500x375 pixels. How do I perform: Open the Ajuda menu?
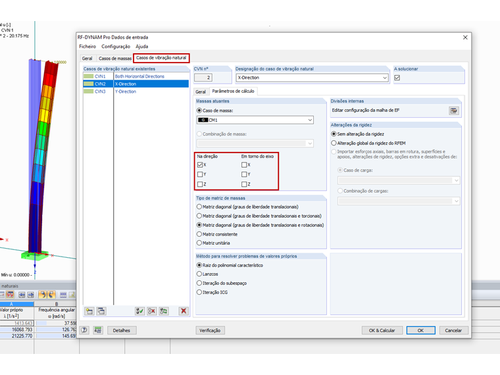[x=141, y=47]
